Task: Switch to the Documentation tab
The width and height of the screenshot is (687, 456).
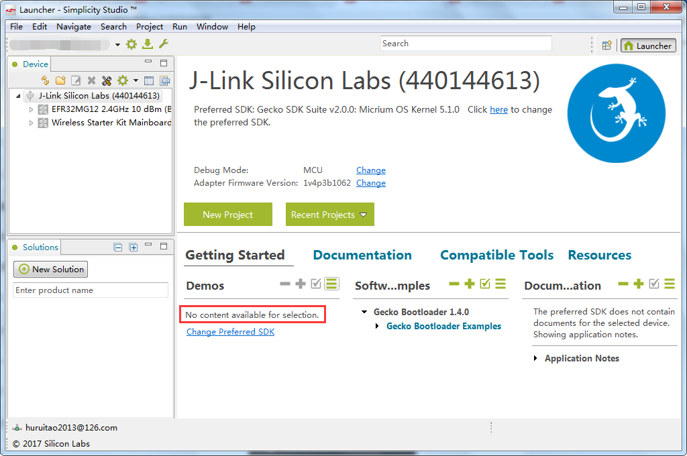Action: [362, 255]
